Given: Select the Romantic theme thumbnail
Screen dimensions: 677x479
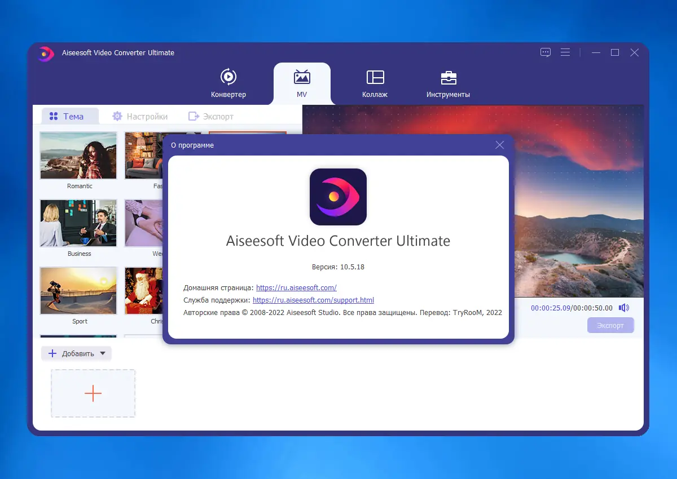Looking at the screenshot, I should pos(78,156).
